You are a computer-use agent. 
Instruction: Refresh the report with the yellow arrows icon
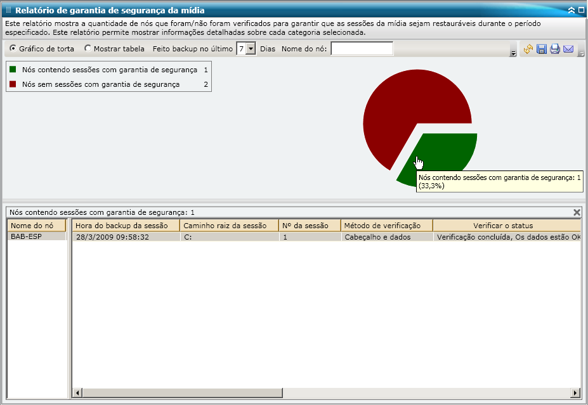click(x=528, y=49)
